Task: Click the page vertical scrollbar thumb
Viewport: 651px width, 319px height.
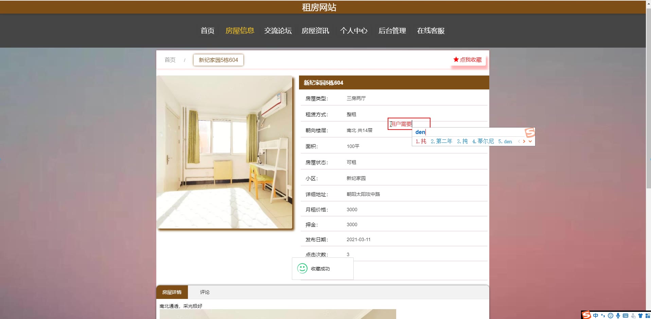Action: pos(648,95)
